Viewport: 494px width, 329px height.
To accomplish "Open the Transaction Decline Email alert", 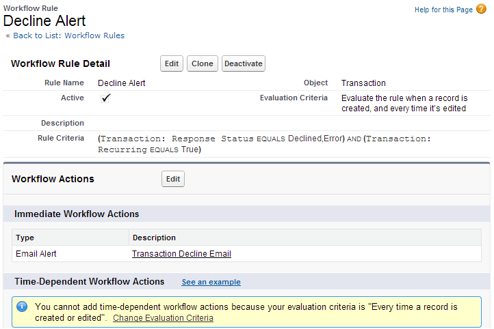I will pos(181,254).
